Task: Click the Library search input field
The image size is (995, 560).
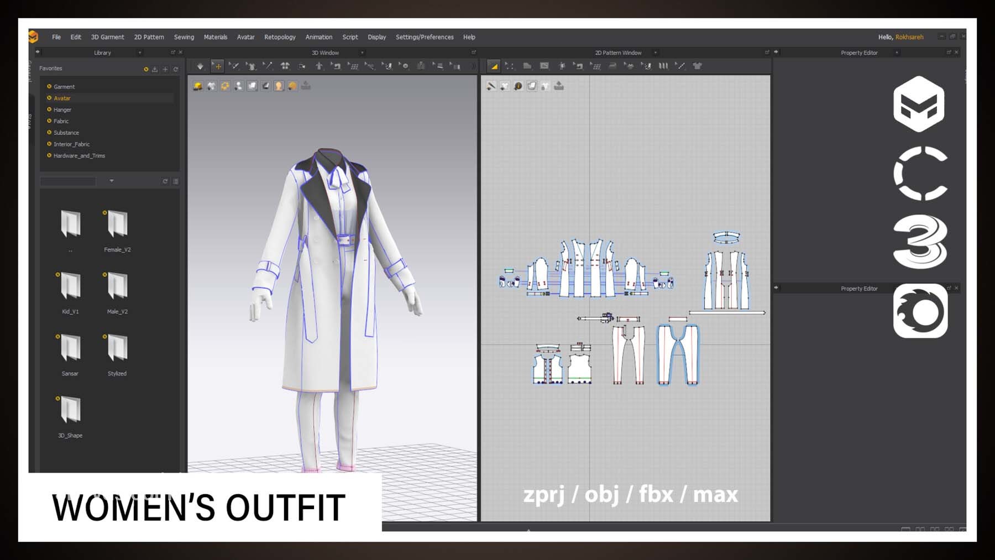Action: [x=68, y=181]
